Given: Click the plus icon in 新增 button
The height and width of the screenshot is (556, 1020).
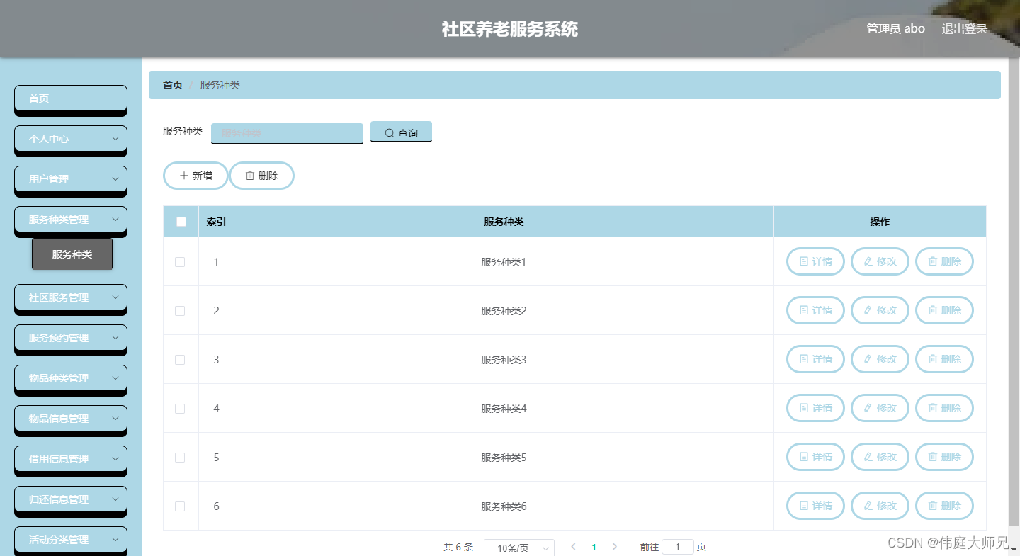Looking at the screenshot, I should pyautogui.click(x=184, y=176).
